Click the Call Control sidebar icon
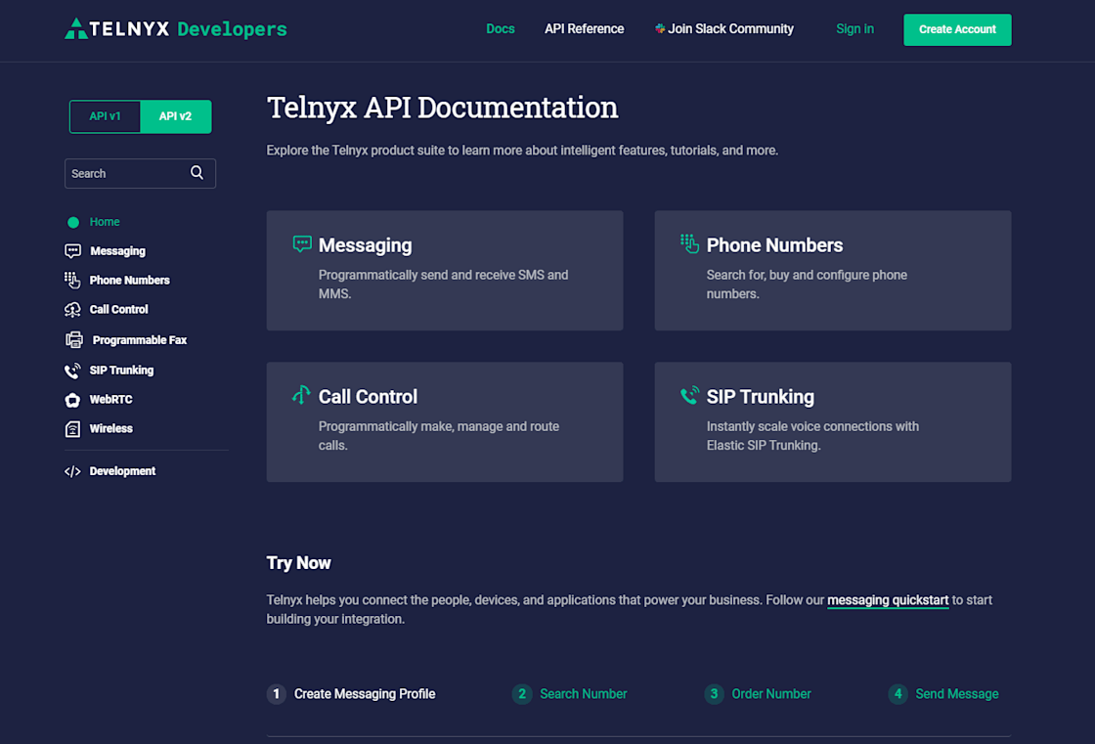This screenshot has width=1095, height=744. pos(72,310)
